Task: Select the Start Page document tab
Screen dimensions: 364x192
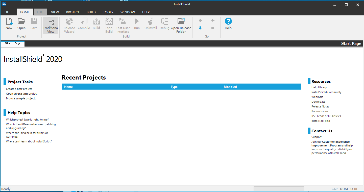Action: point(13,43)
